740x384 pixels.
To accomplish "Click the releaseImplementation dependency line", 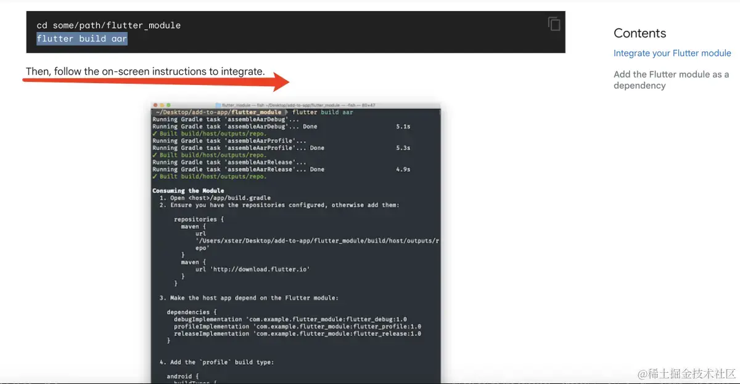I will tap(298, 334).
